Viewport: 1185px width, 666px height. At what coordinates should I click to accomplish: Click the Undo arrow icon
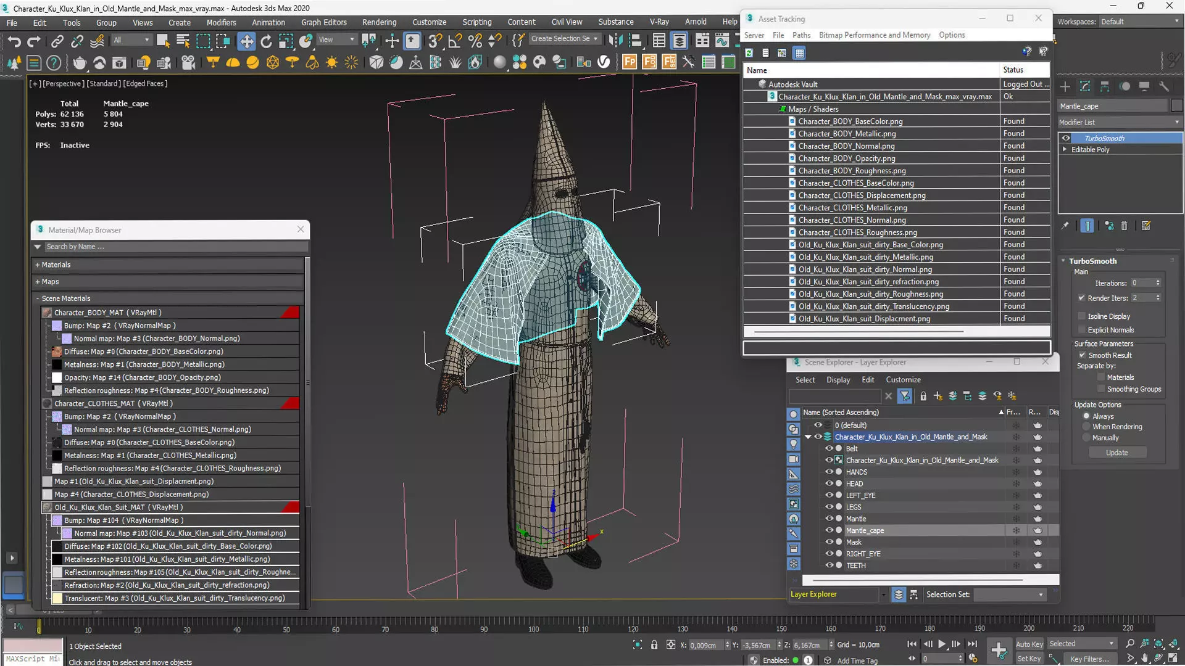[14, 41]
